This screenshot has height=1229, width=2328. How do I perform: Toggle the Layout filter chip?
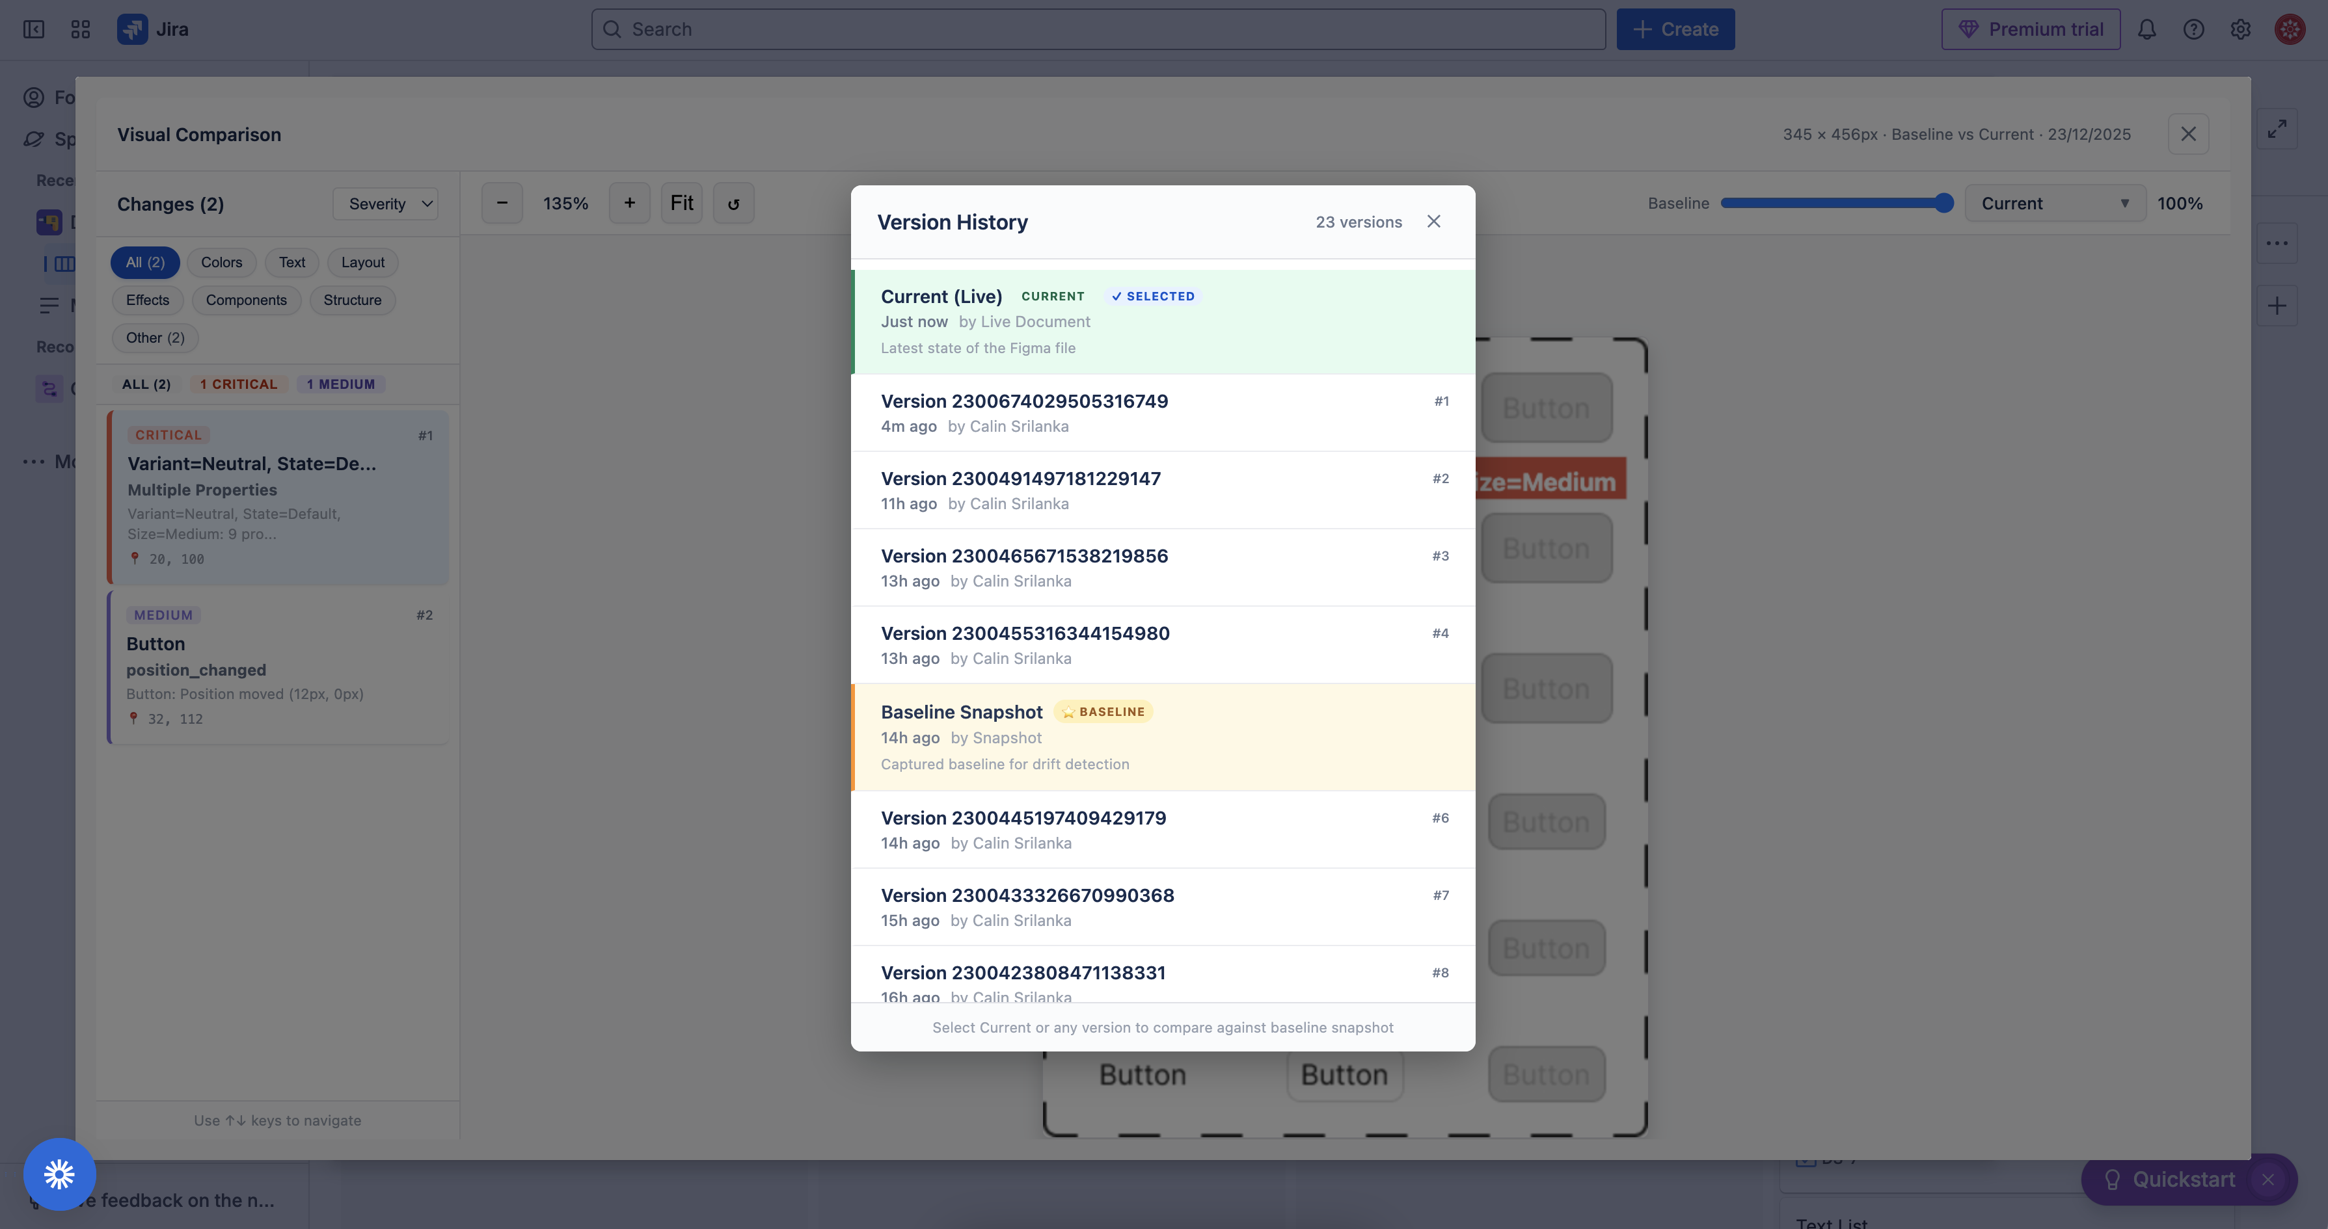click(x=362, y=262)
